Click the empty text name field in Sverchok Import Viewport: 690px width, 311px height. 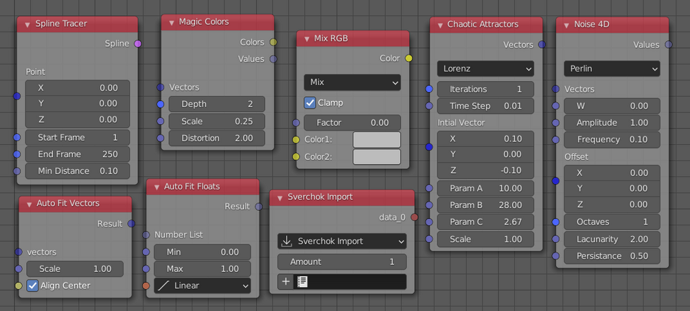pyautogui.click(x=350, y=281)
